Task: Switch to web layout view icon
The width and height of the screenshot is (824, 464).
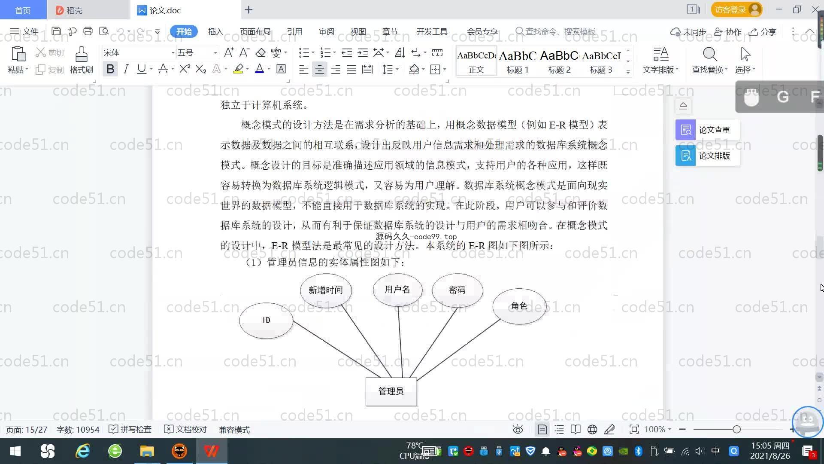Action: [x=592, y=429]
